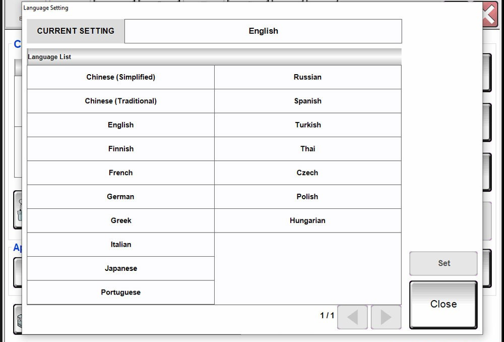Viewport: 504px width, 342px height.
Task: Select Japanese from the language list
Action: 120,268
